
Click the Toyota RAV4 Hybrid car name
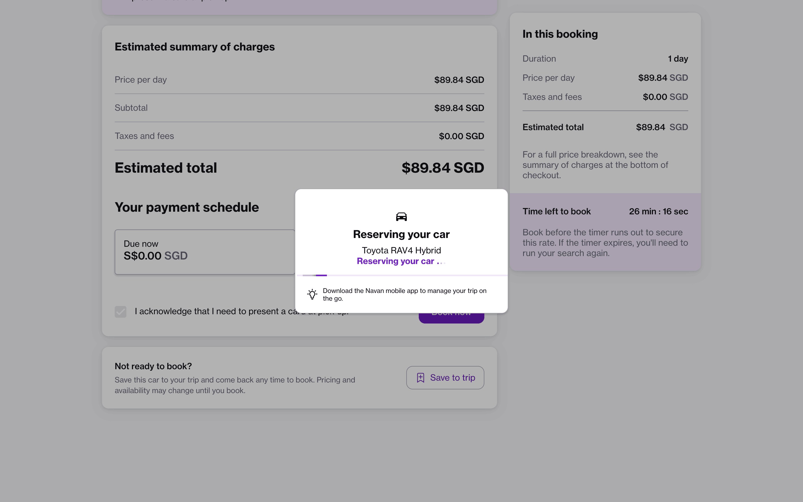click(x=401, y=250)
